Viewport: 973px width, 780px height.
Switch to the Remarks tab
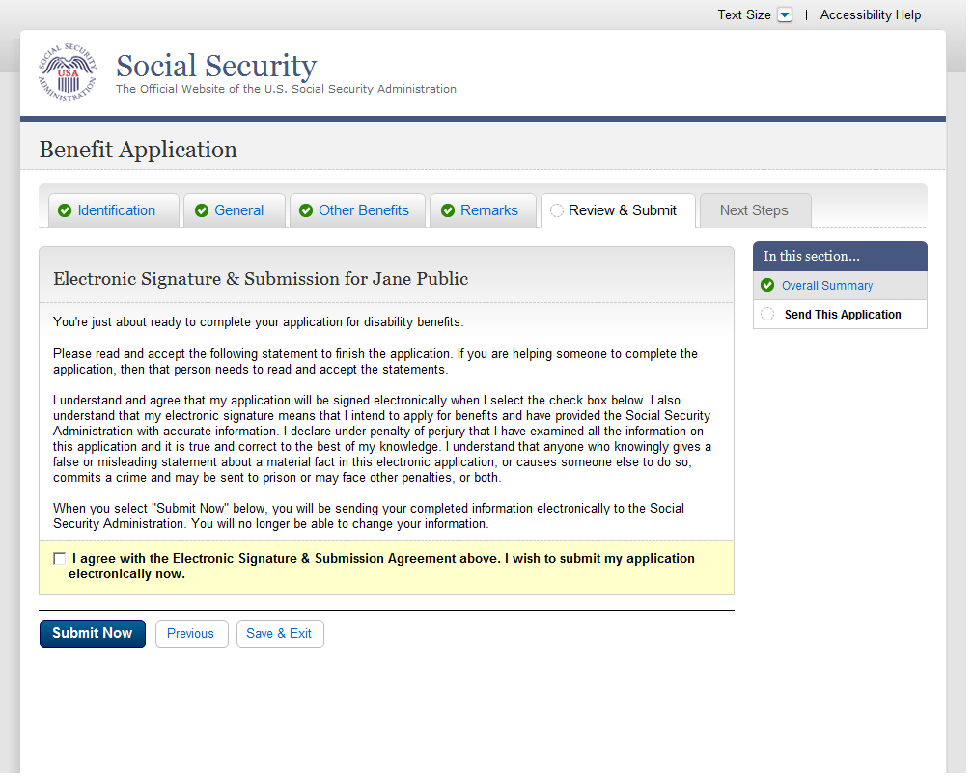coord(488,211)
